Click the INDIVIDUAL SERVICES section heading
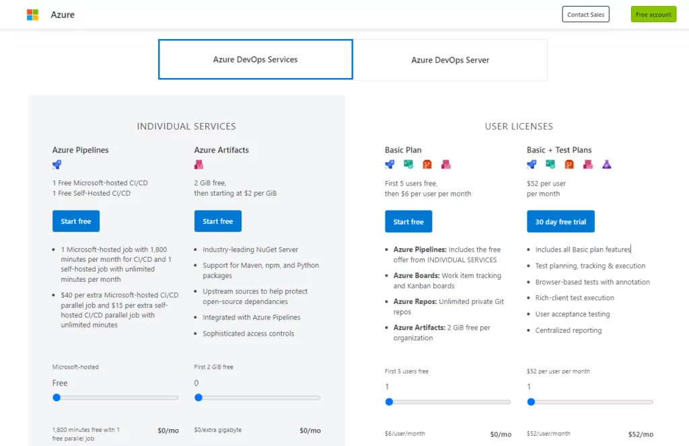 pyautogui.click(x=186, y=126)
